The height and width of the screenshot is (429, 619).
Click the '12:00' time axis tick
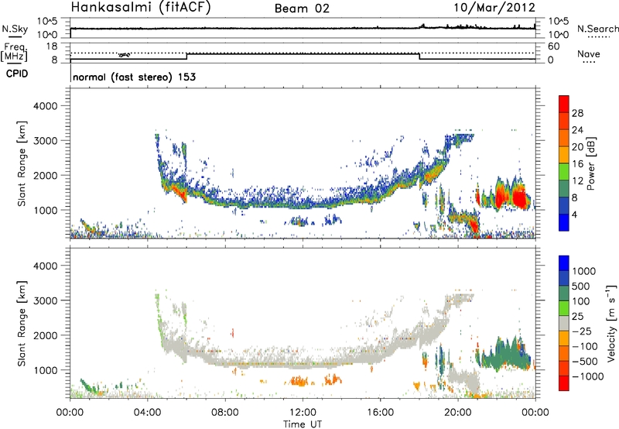pos(303,413)
